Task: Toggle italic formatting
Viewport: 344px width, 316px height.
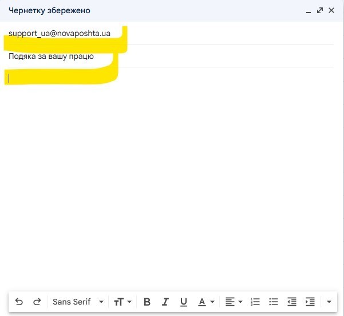Action: coord(165,302)
